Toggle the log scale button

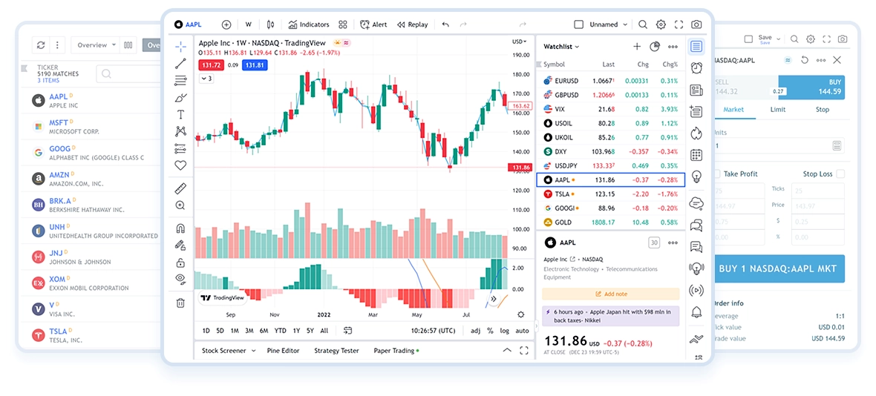505,331
